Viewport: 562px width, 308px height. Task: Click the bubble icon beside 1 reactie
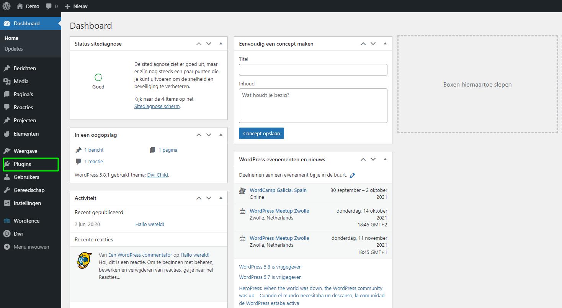coord(78,162)
